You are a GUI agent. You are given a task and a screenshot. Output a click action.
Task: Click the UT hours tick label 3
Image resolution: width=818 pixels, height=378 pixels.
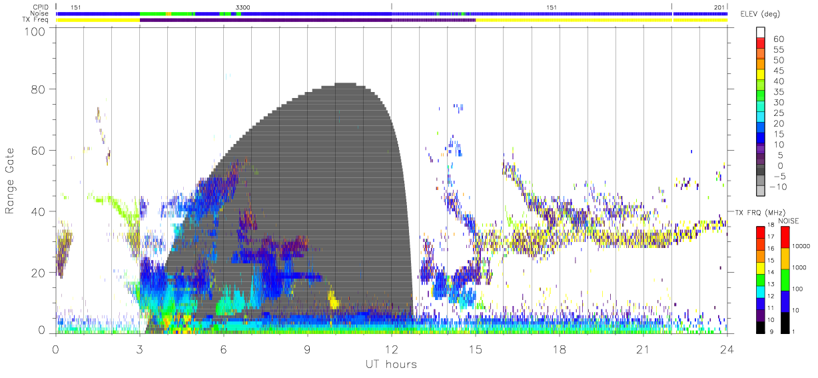(140, 349)
